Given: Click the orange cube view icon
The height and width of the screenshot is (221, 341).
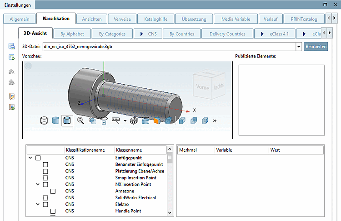Looking at the screenshot, I should point(157,120).
